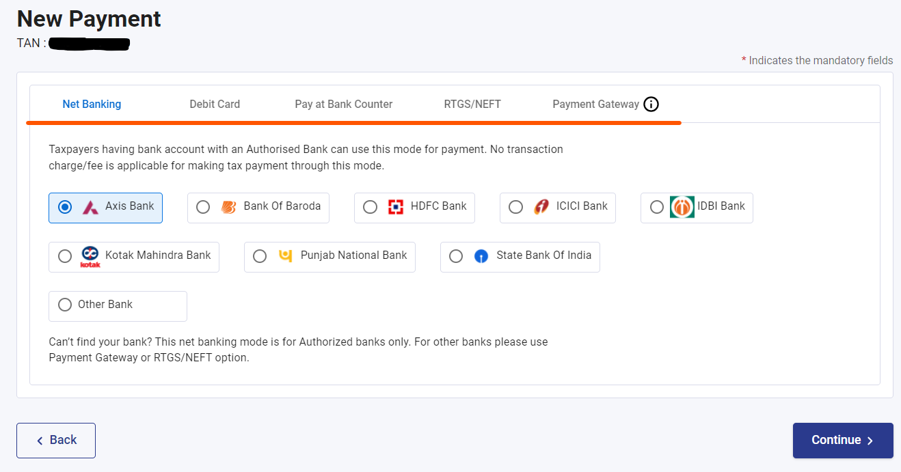The height and width of the screenshot is (472, 901).
Task: Click the IDBI Bank logo icon
Action: coord(682,206)
